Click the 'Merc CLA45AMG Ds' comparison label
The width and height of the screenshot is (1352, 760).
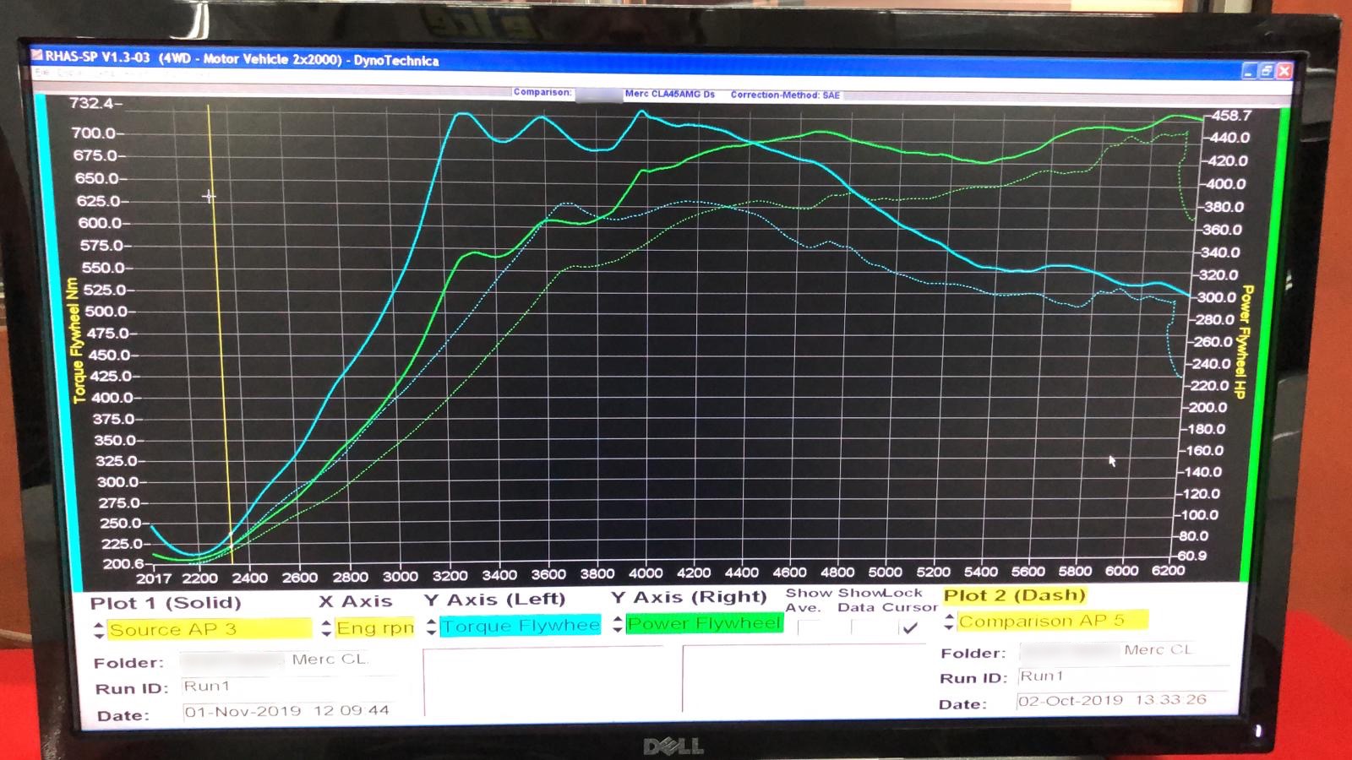(670, 94)
